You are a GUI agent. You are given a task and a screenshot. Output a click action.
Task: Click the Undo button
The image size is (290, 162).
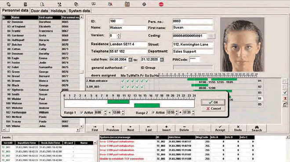tap(238, 128)
